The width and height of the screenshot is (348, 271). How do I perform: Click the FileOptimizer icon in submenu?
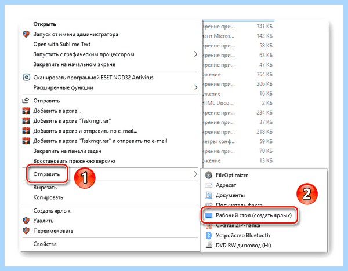coord(209,175)
